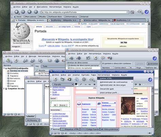Switch to Artemia salina browser tab
This screenshot has height=137, width=161.
(x=96, y=20)
